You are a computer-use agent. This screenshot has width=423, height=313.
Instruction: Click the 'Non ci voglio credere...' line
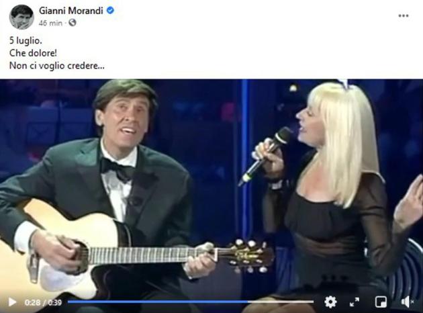(56, 66)
